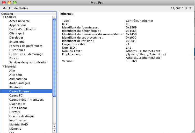Open the Diagnostics entry
The width and height of the screenshot is (195, 133).
point(17,104)
